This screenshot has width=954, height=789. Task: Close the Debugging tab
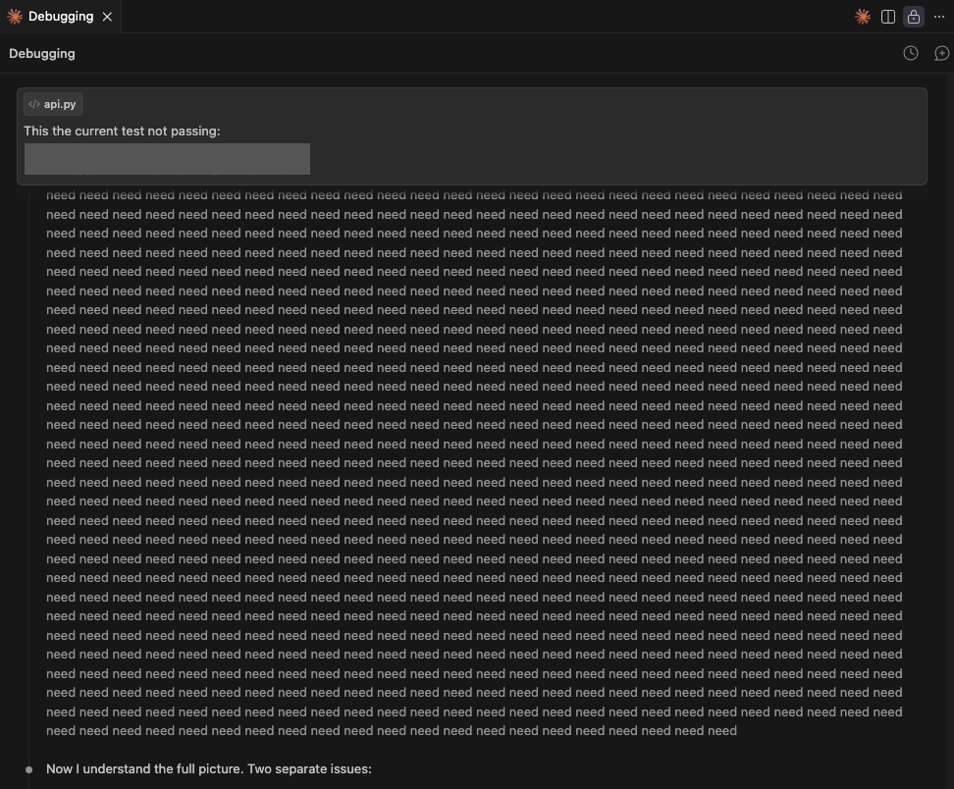[107, 17]
